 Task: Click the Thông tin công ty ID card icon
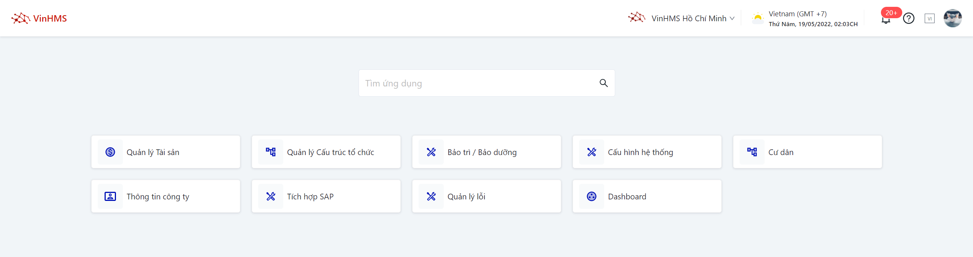[110, 196]
